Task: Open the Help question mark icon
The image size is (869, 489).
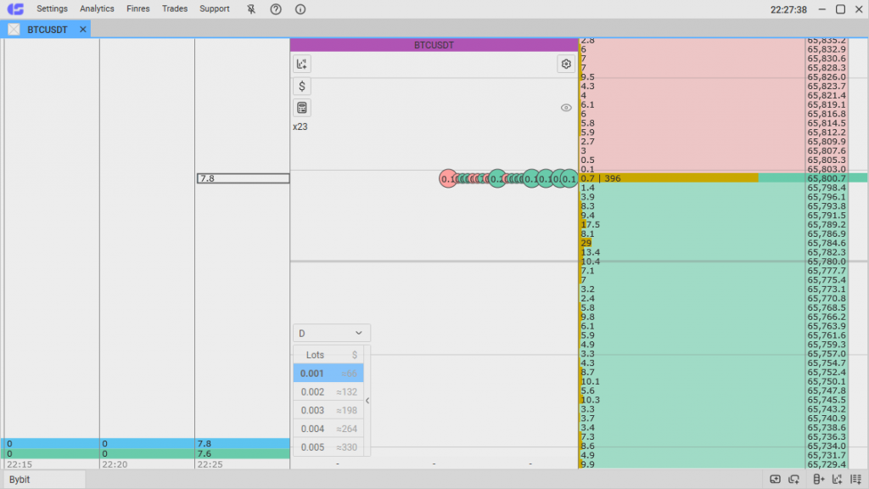Action: click(x=274, y=8)
